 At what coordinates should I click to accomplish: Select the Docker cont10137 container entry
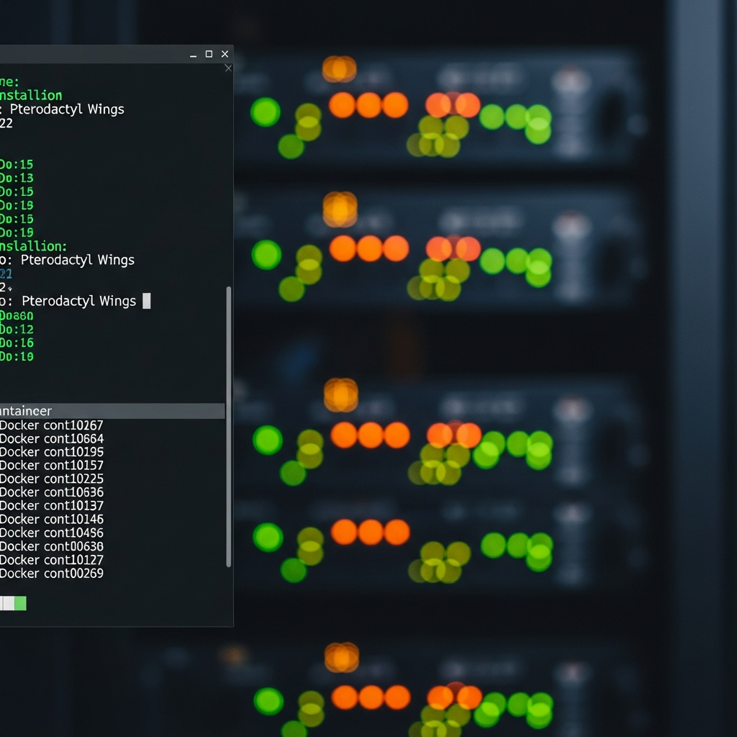[x=50, y=506]
